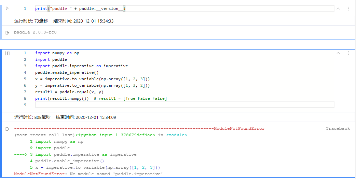Image resolution: width=356 pixels, height=179 pixels.
Task: Click the ipython-input-1-378679def4ae reference
Action: coord(115,135)
